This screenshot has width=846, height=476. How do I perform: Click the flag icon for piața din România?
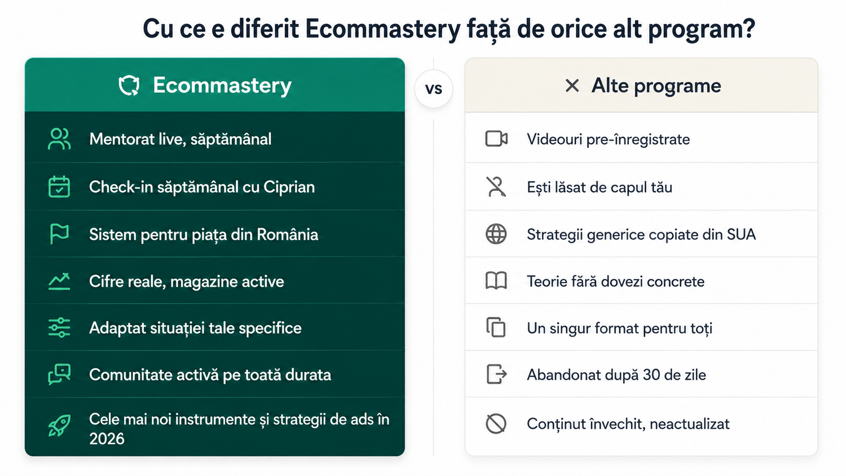tap(59, 234)
